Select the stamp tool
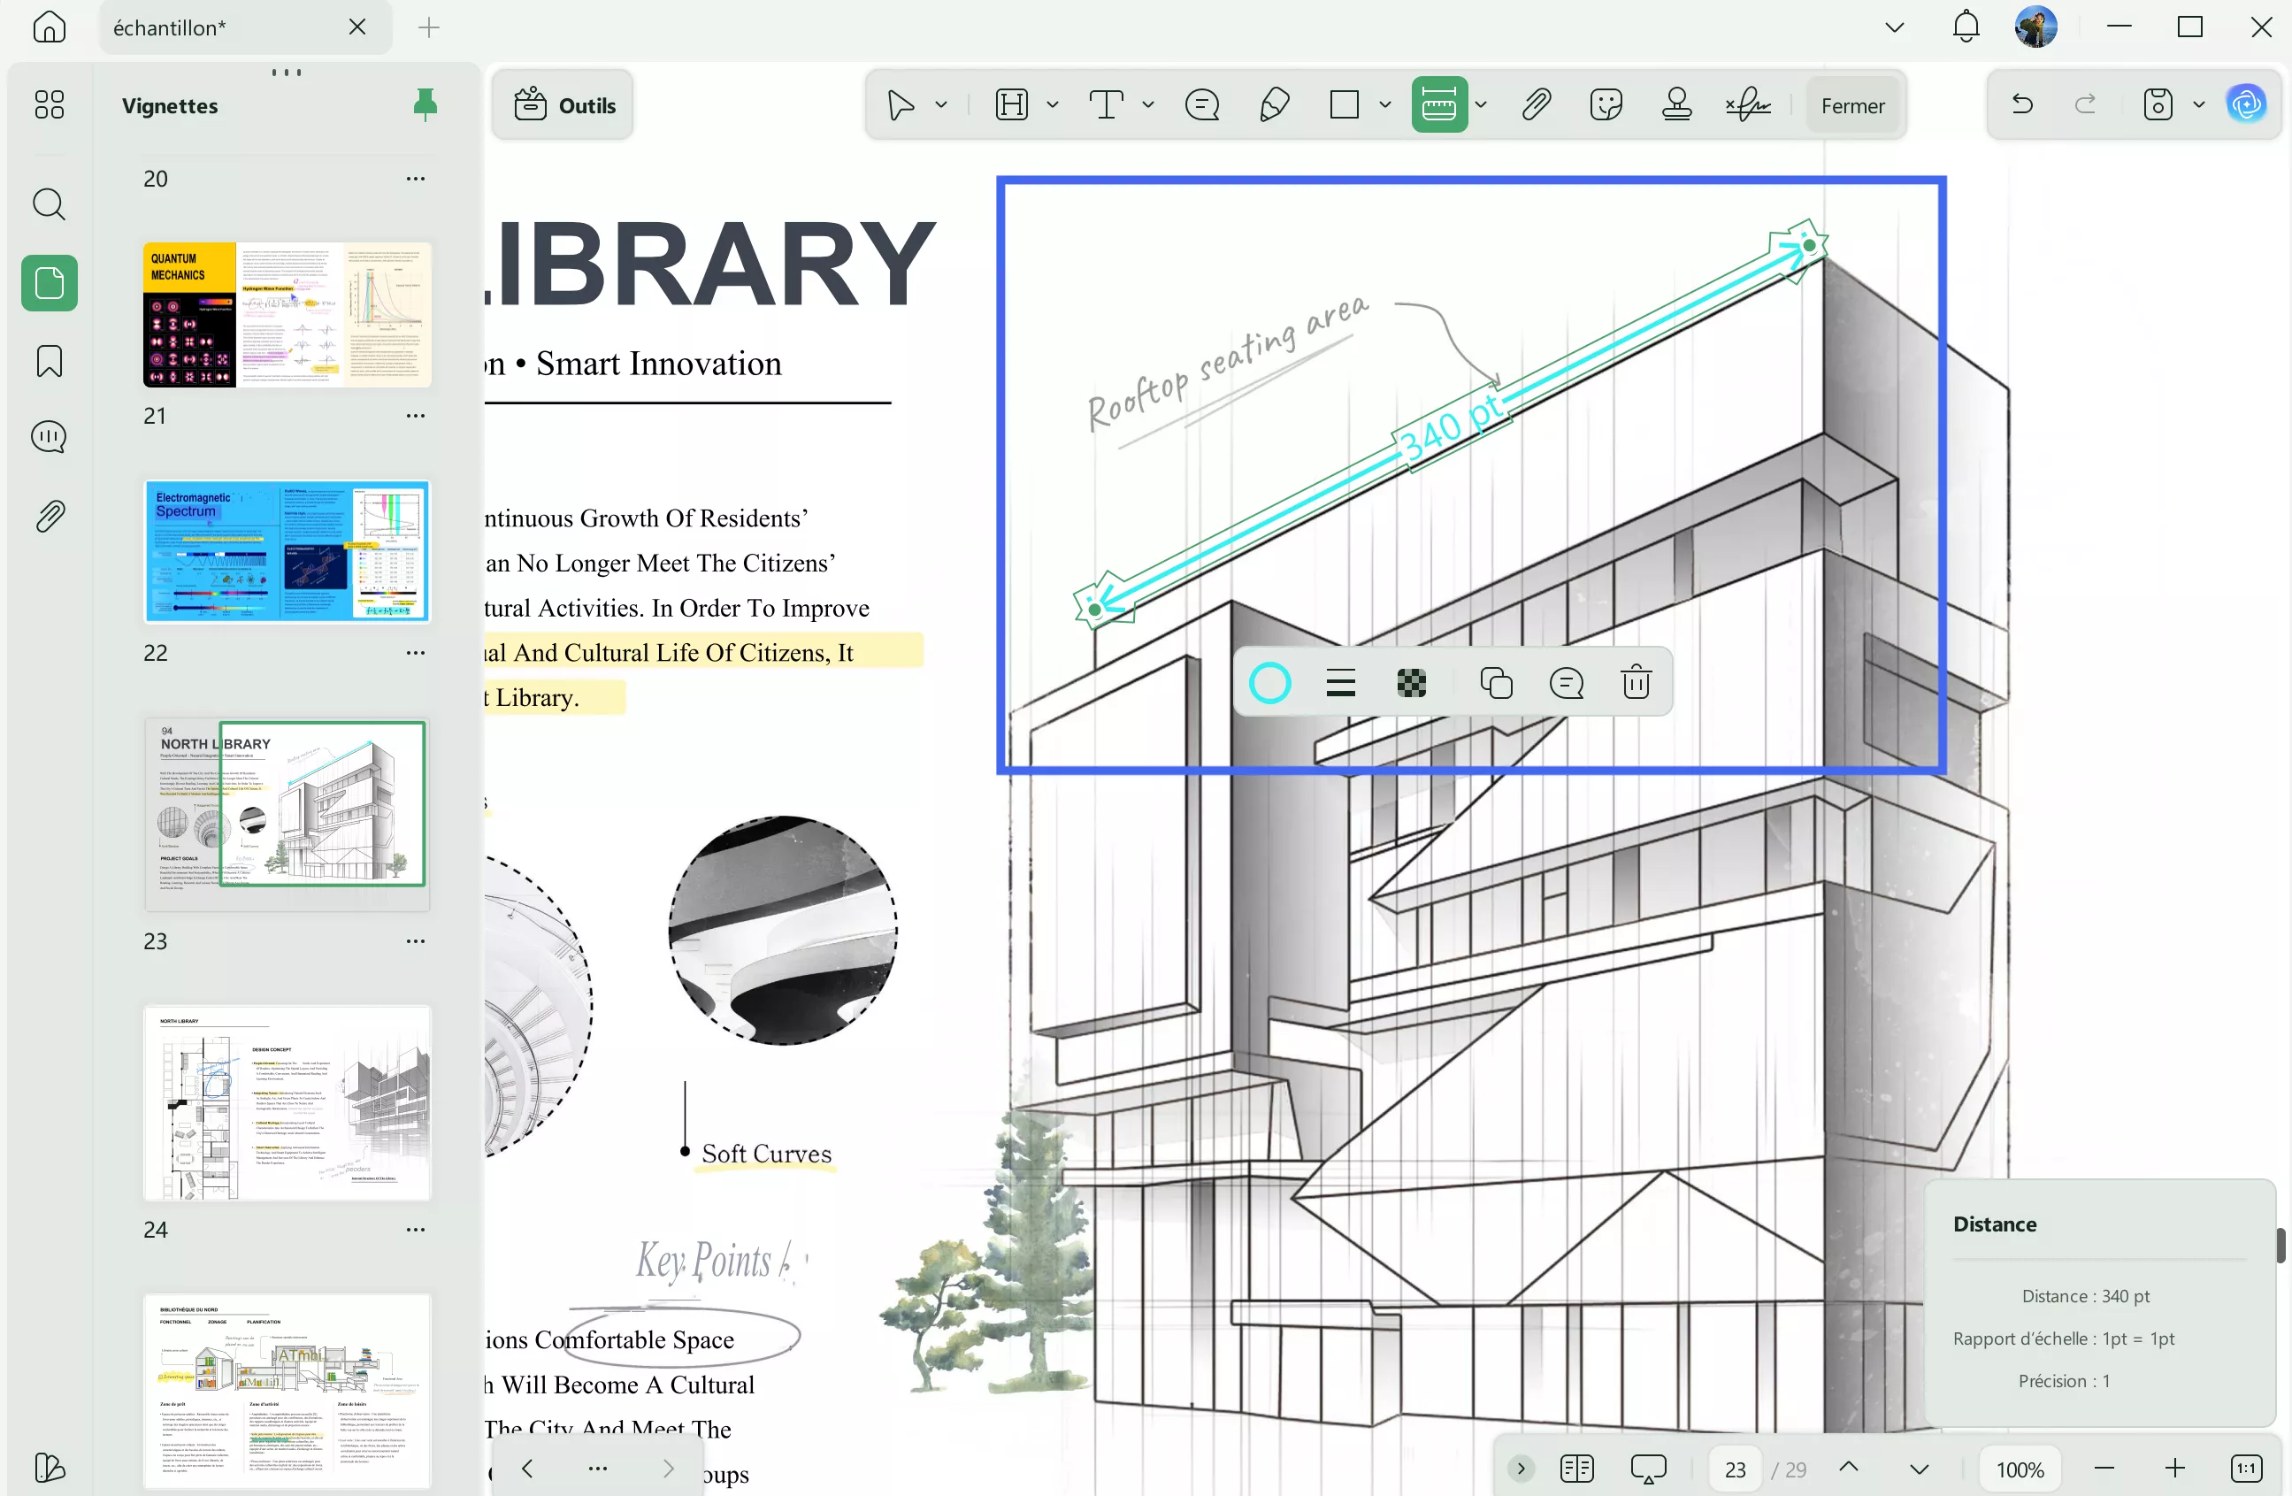 click(1677, 104)
